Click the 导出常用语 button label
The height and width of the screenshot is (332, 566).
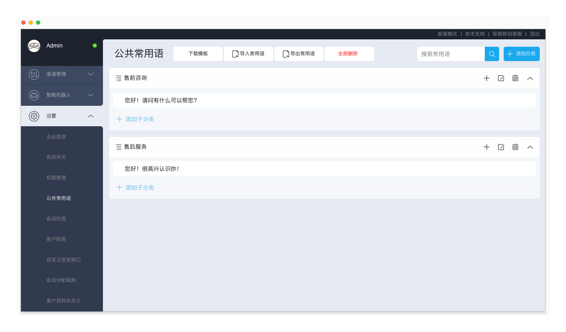click(303, 54)
